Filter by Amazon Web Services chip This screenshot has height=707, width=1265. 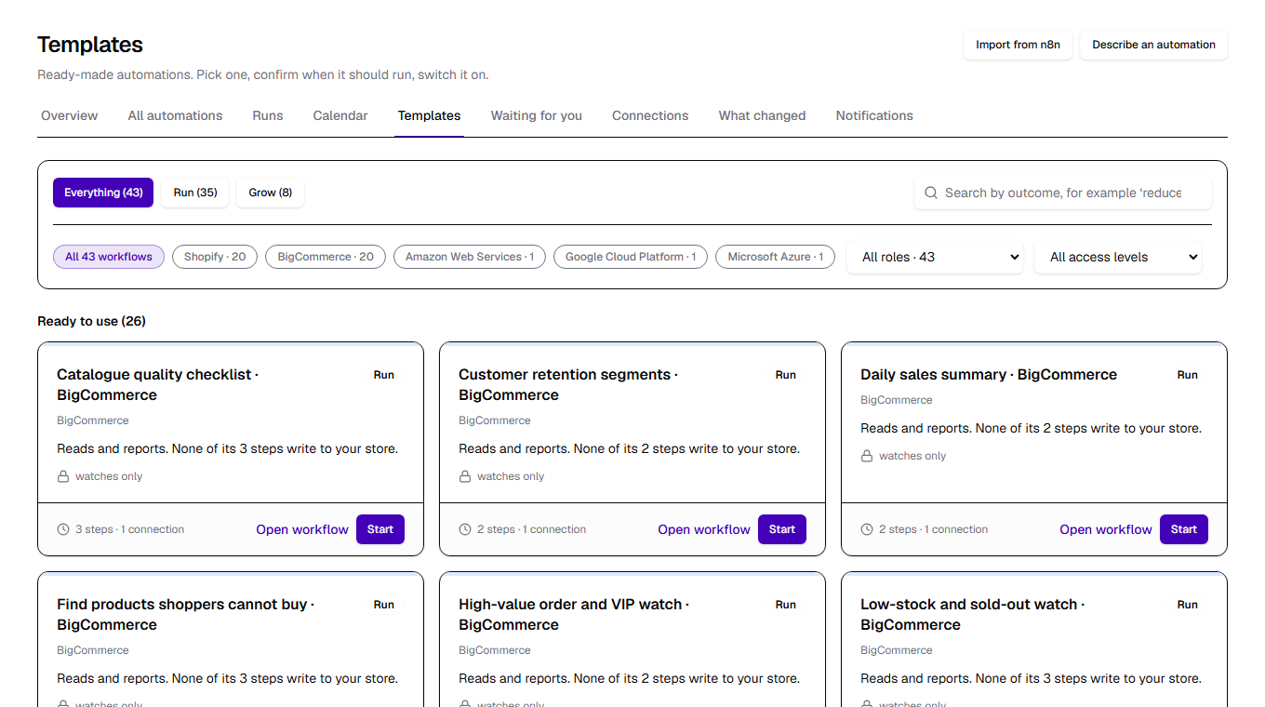pyautogui.click(x=470, y=257)
